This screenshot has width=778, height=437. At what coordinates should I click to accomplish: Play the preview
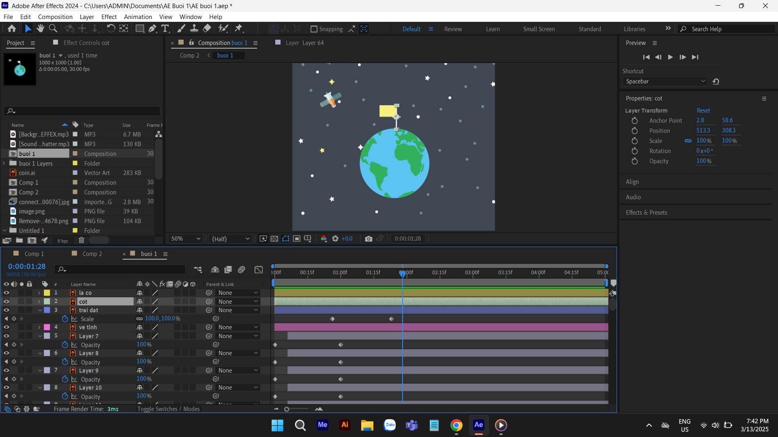(670, 57)
